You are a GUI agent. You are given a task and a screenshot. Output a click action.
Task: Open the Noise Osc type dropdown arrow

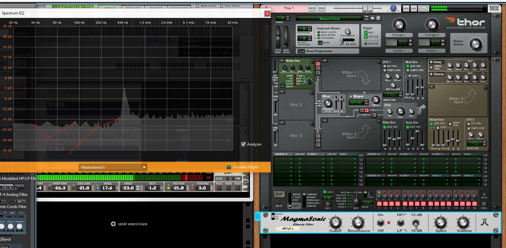point(282,60)
